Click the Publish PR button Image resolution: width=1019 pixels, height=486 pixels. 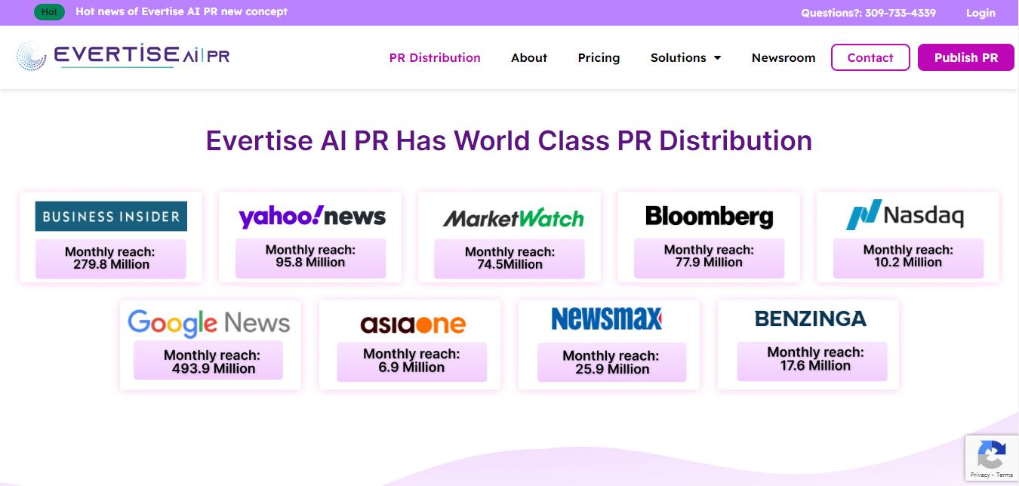click(x=966, y=57)
